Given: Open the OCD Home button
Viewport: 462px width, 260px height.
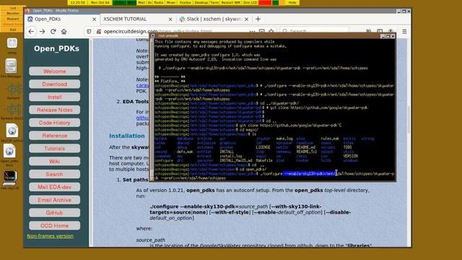Looking at the screenshot, I should [x=55, y=225].
